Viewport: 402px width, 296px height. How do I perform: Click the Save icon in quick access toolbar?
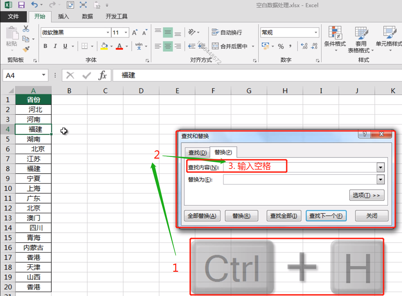21,5
